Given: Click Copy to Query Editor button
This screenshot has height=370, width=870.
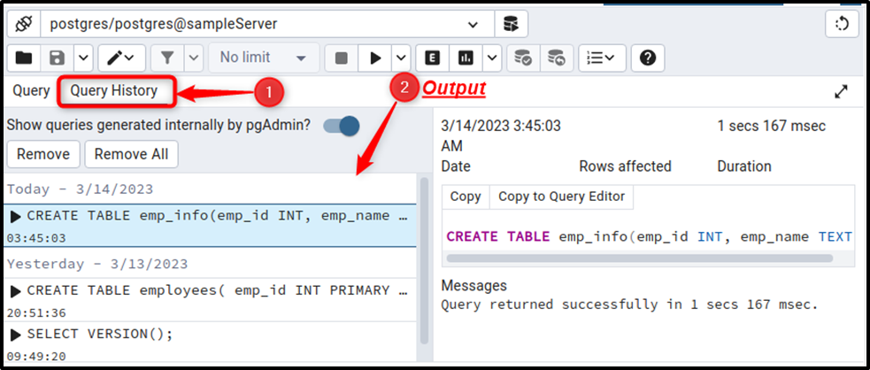Looking at the screenshot, I should (x=561, y=197).
